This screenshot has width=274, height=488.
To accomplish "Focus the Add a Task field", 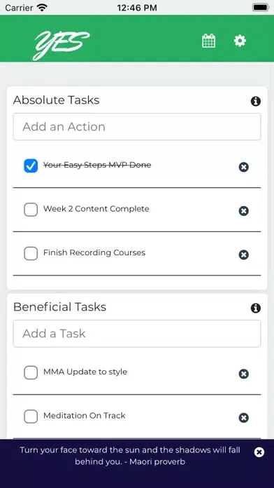I will click(x=137, y=334).
